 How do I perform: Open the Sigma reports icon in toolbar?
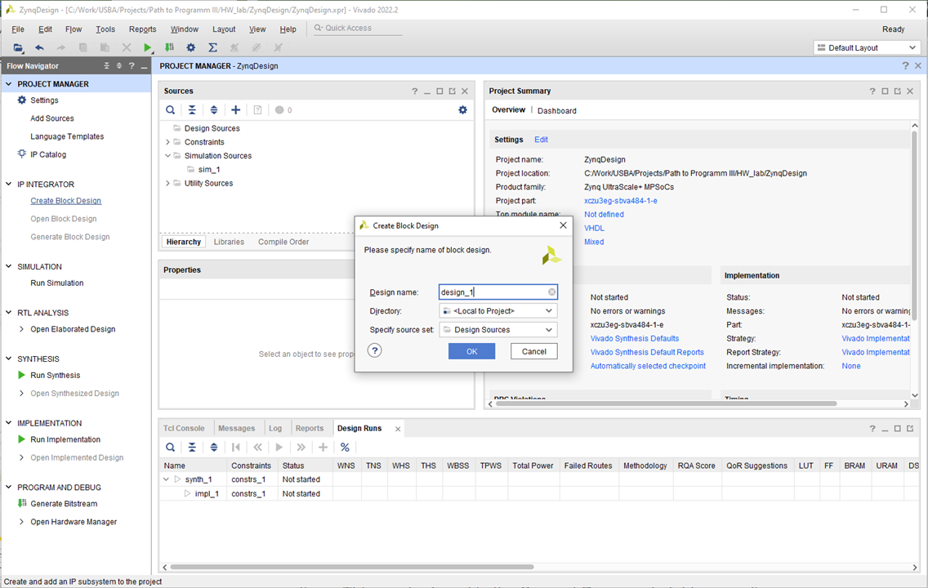pyautogui.click(x=212, y=48)
